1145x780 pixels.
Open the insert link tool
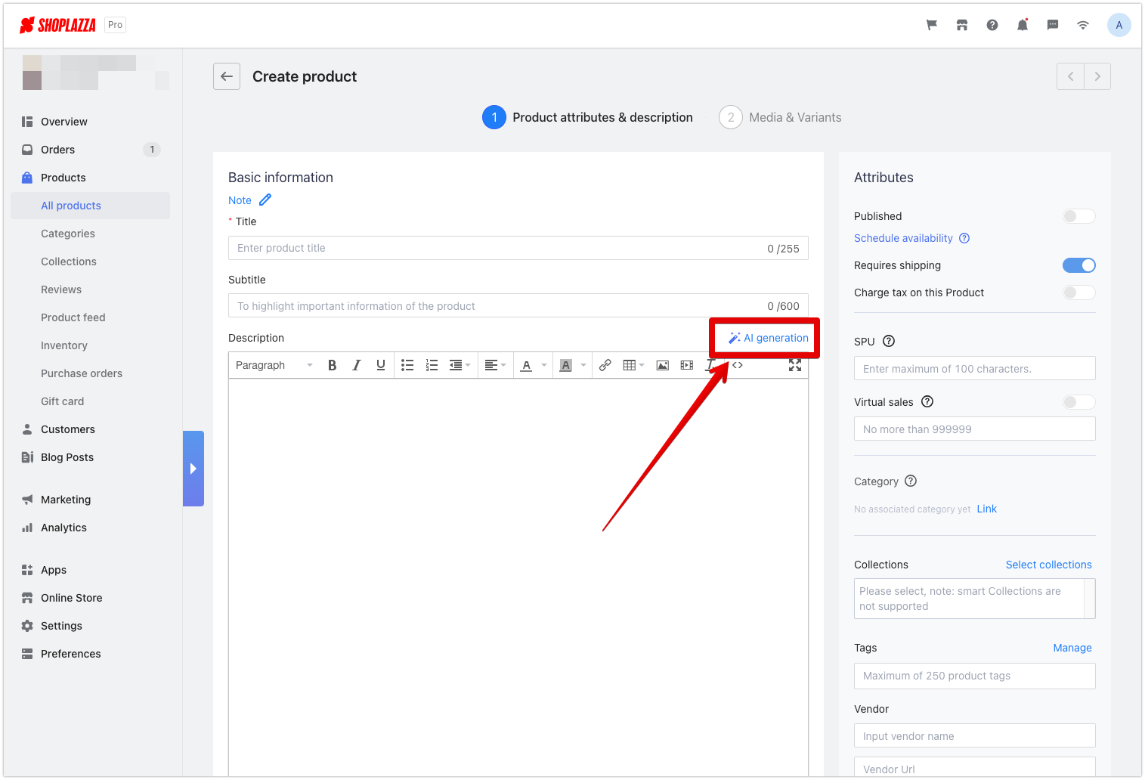click(605, 365)
